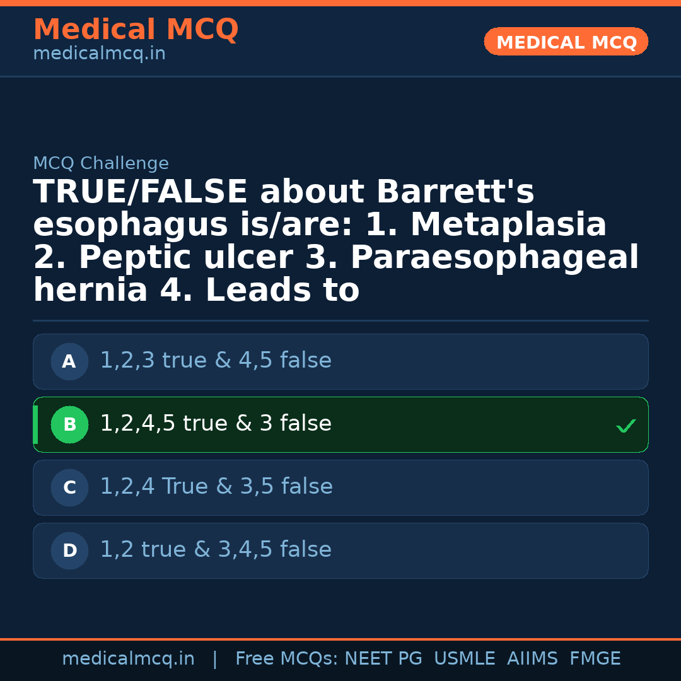Click the green bar left of option B

35,425
